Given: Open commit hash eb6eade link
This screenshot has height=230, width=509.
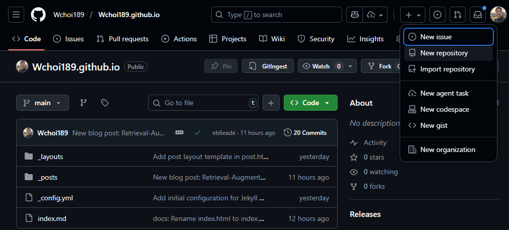Looking at the screenshot, I should (224, 133).
